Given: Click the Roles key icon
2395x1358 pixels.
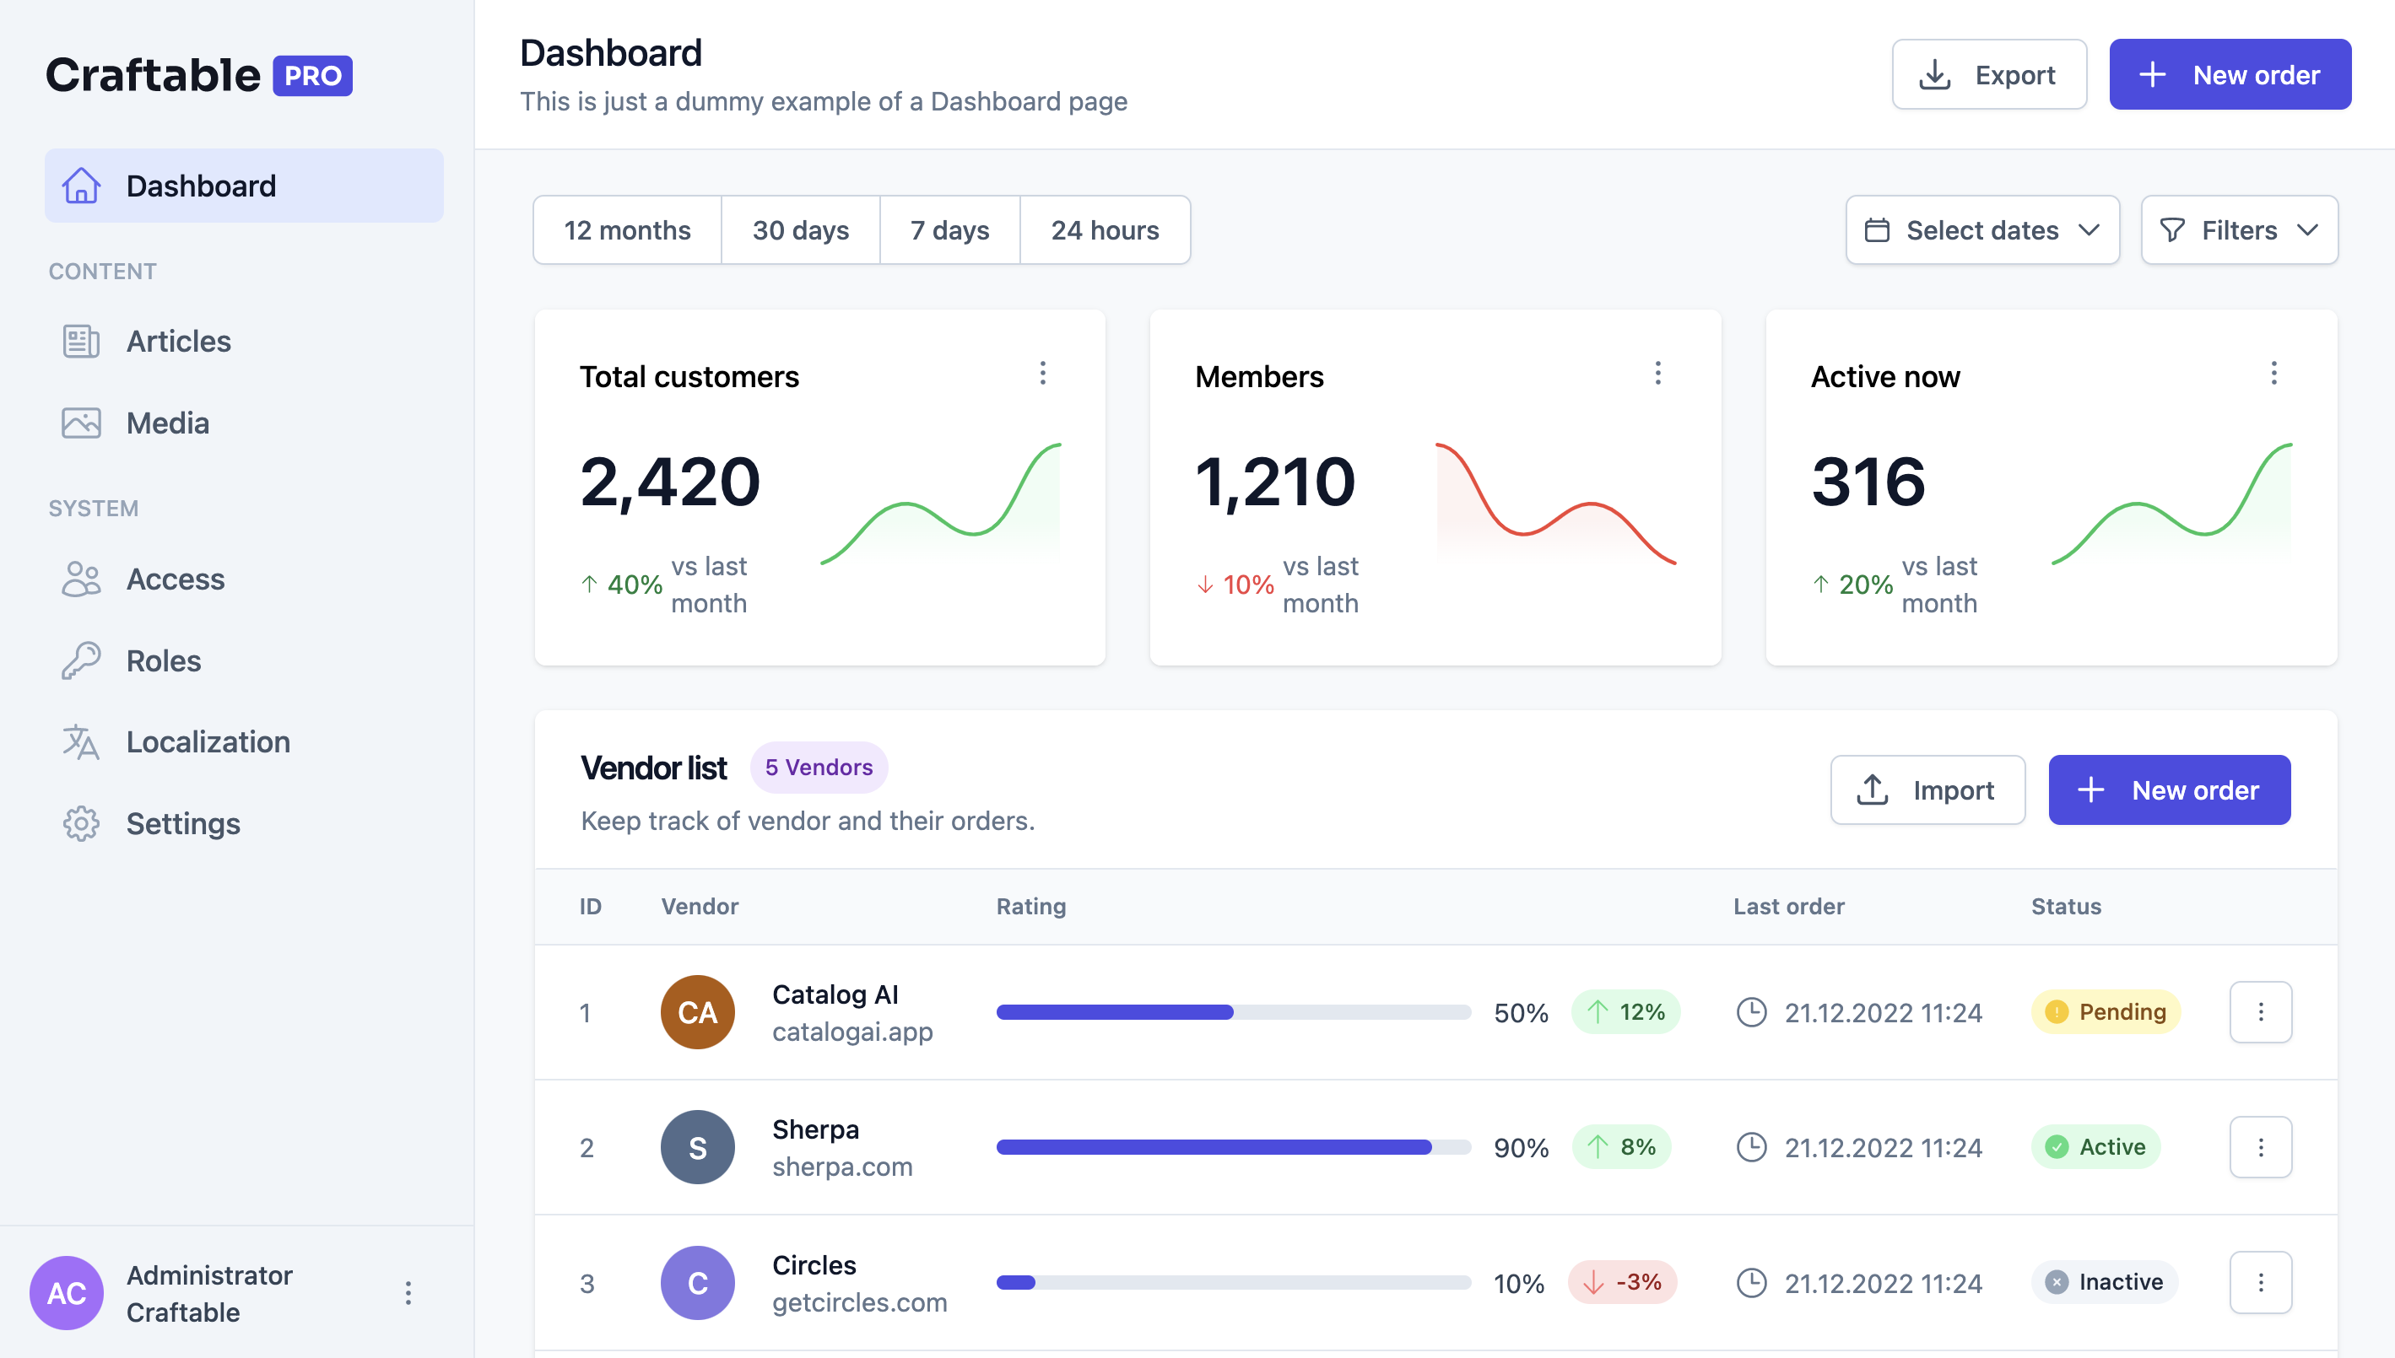Looking at the screenshot, I should [x=81, y=660].
